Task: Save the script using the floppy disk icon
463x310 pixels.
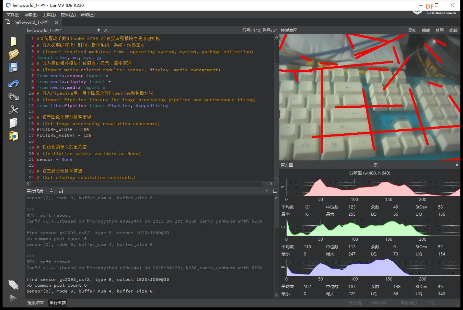Action: [13, 67]
